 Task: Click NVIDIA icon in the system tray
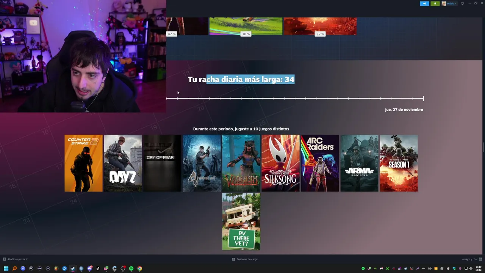375,268
